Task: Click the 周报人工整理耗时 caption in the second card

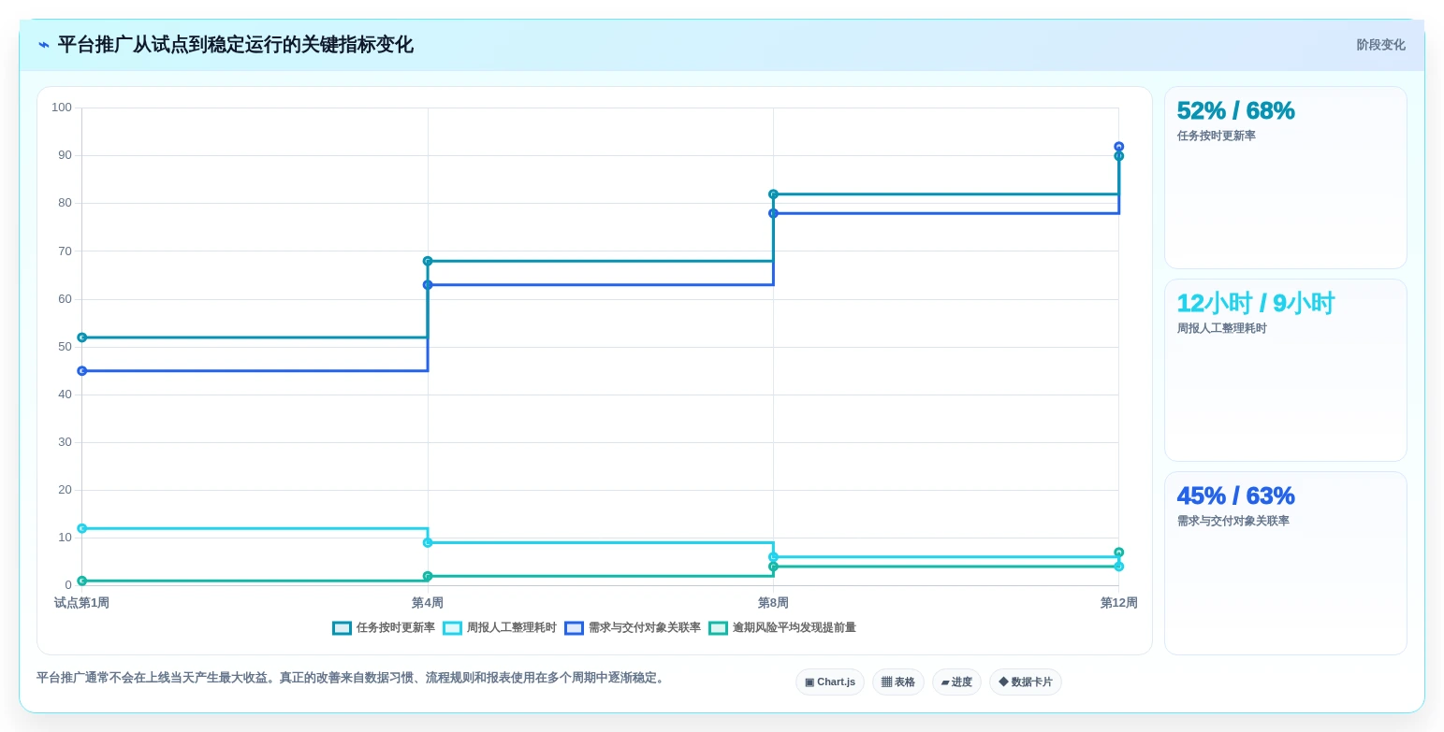Action: click(1221, 328)
